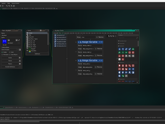Viewport: 165px width, 124px height.
Task: Check Relative for obj_warp_enter.y value
Action: tap(96, 55)
